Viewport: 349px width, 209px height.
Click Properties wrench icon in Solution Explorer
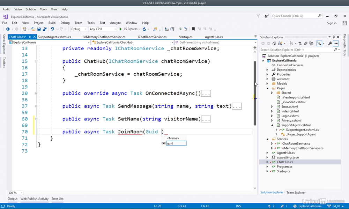click(330, 43)
